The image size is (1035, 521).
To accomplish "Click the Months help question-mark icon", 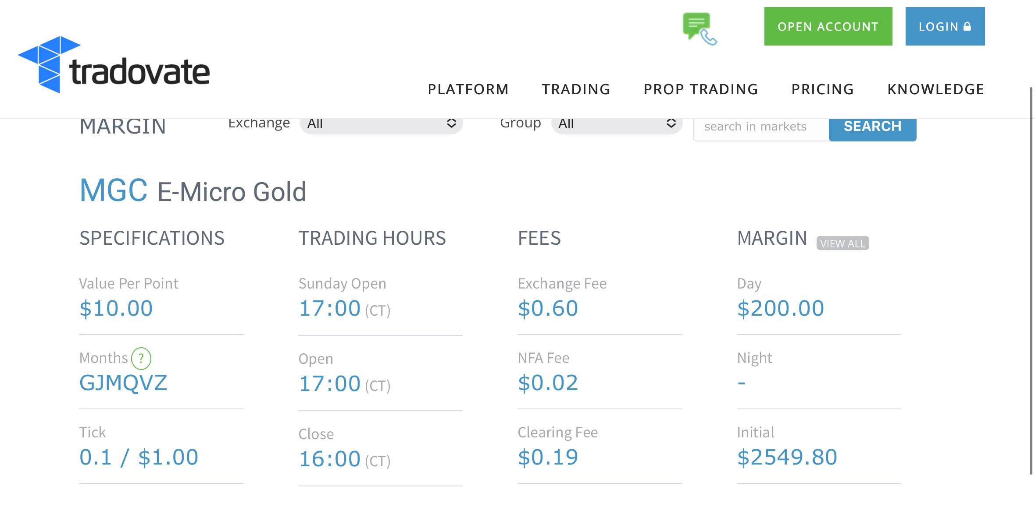I will [x=141, y=359].
